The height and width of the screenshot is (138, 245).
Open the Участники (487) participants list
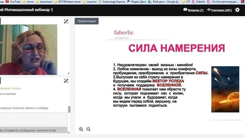coord(221,10)
